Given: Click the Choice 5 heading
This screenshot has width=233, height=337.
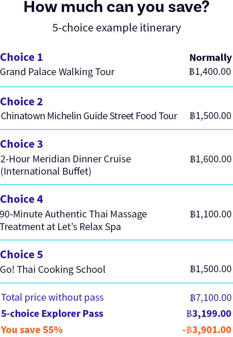Looking at the screenshot, I should pyautogui.click(x=21, y=254).
